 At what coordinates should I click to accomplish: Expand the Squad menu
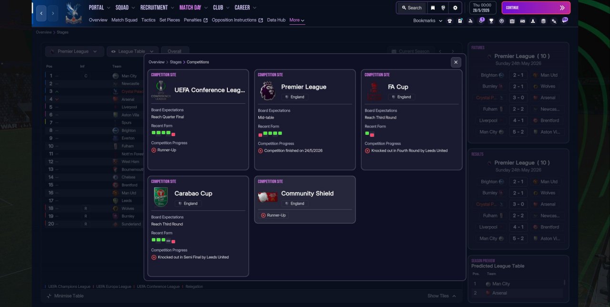point(125,8)
